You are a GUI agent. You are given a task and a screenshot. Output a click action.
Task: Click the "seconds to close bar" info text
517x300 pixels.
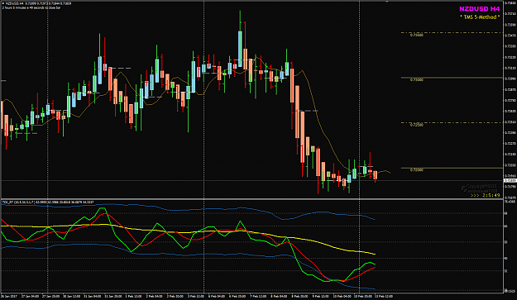[31, 7]
